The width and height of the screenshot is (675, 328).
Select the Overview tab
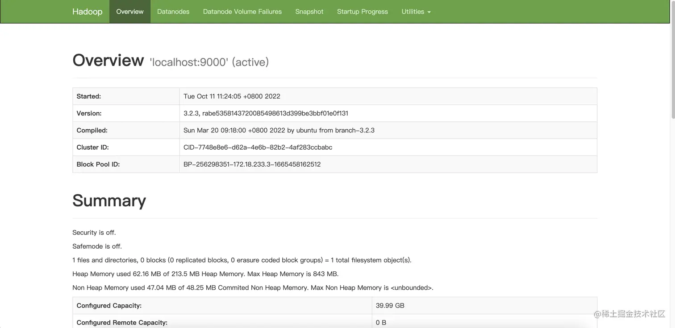(x=130, y=12)
